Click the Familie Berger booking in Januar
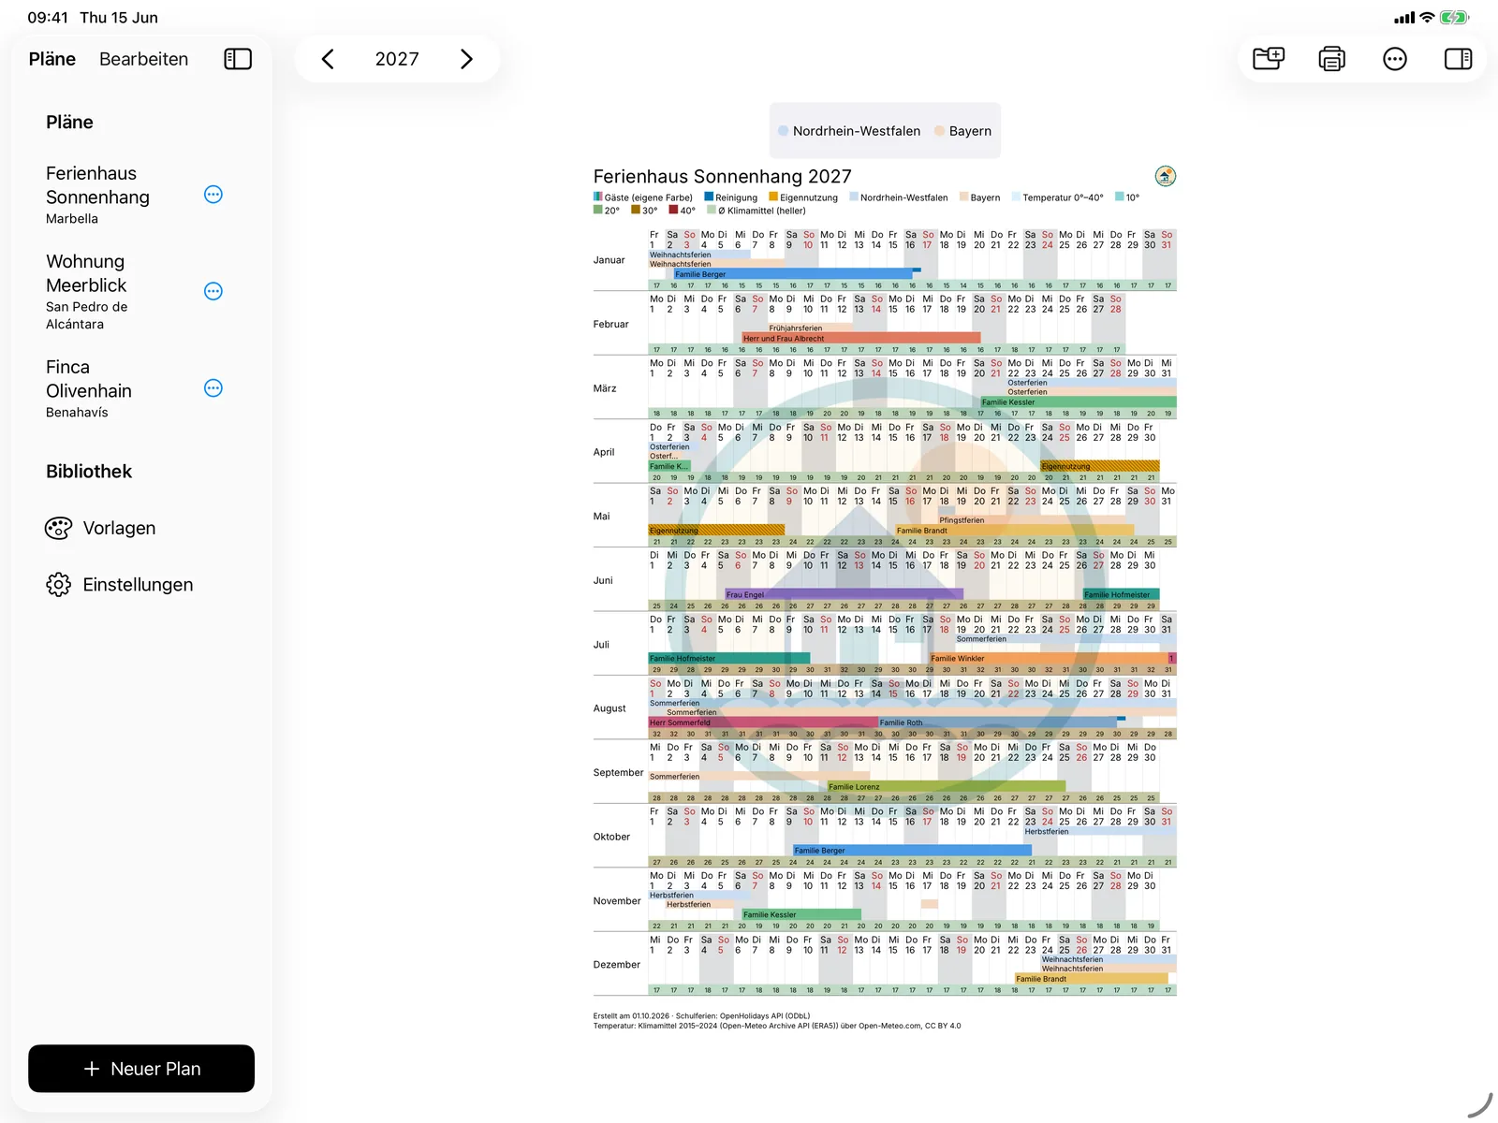The width and height of the screenshot is (1498, 1123). [793, 274]
